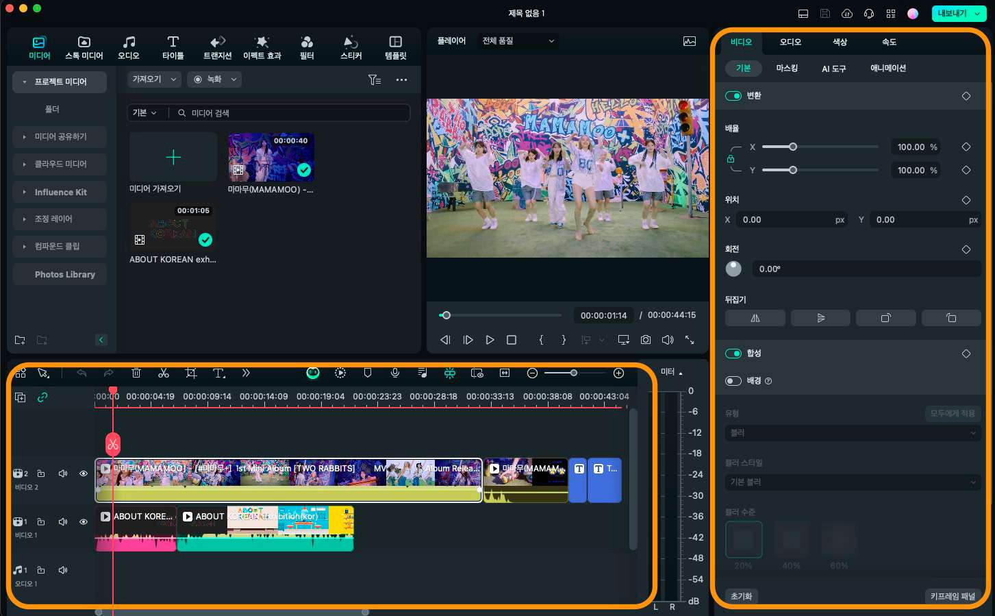Click the media filter icon
The height and width of the screenshot is (616, 995).
click(x=374, y=79)
